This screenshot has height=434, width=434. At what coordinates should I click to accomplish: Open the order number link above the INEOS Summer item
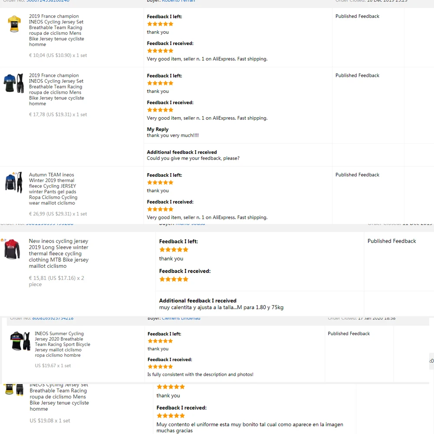pyautogui.click(x=53, y=319)
